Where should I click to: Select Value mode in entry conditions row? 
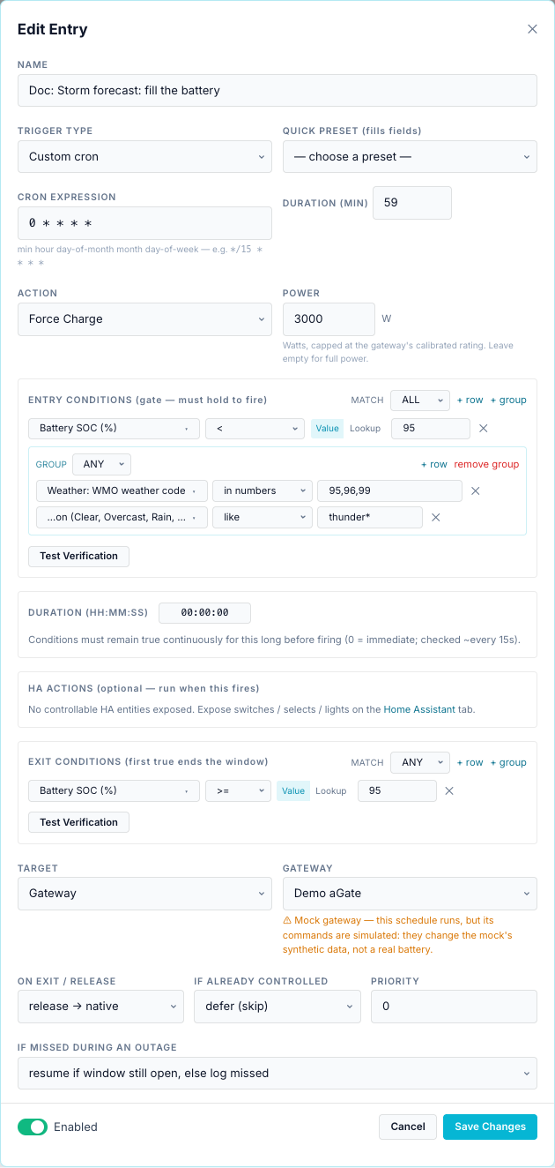(327, 429)
